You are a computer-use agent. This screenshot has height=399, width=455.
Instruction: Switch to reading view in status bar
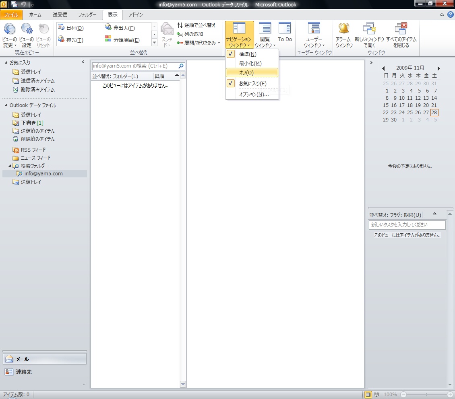point(376,395)
